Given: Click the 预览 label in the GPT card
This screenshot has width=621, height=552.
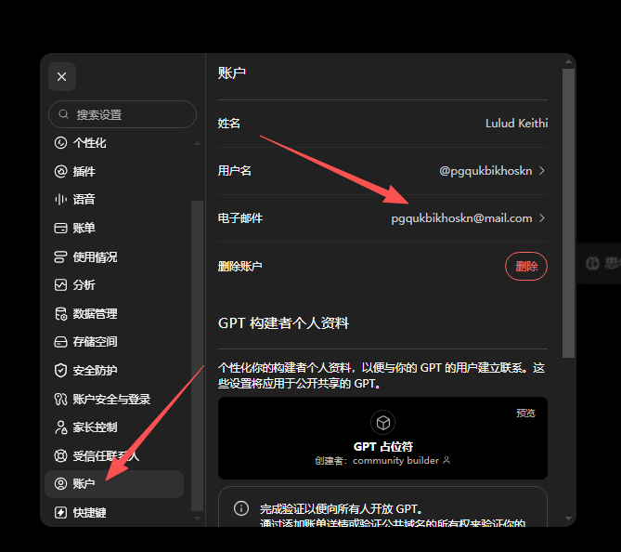Looking at the screenshot, I should (x=526, y=414).
